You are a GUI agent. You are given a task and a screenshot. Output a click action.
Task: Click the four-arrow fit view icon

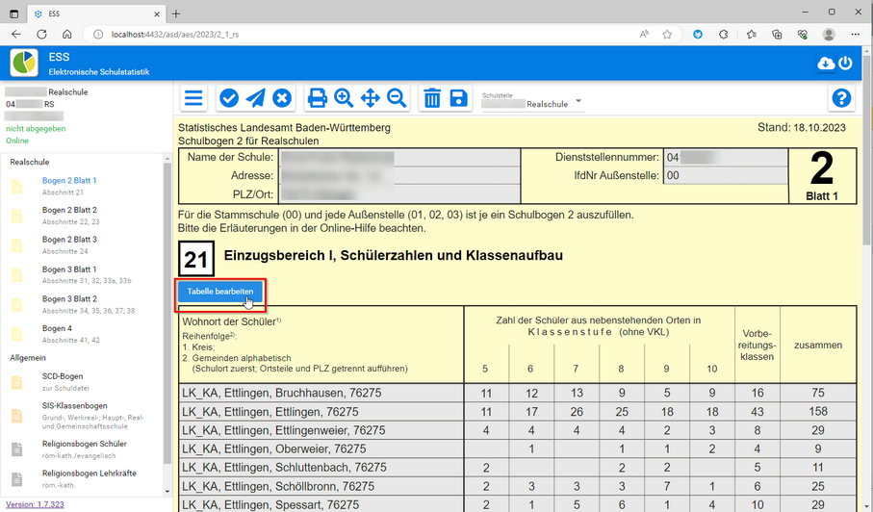tap(370, 98)
